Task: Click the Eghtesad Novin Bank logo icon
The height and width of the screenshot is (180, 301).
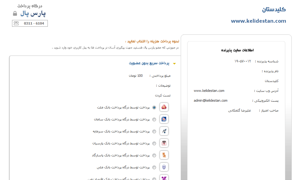Action: pos(164,178)
